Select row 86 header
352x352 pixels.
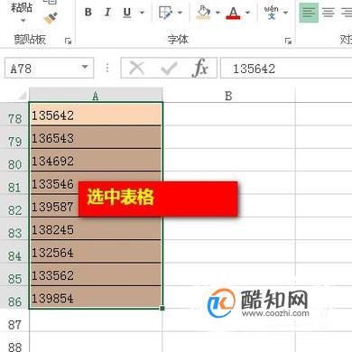click(x=14, y=297)
